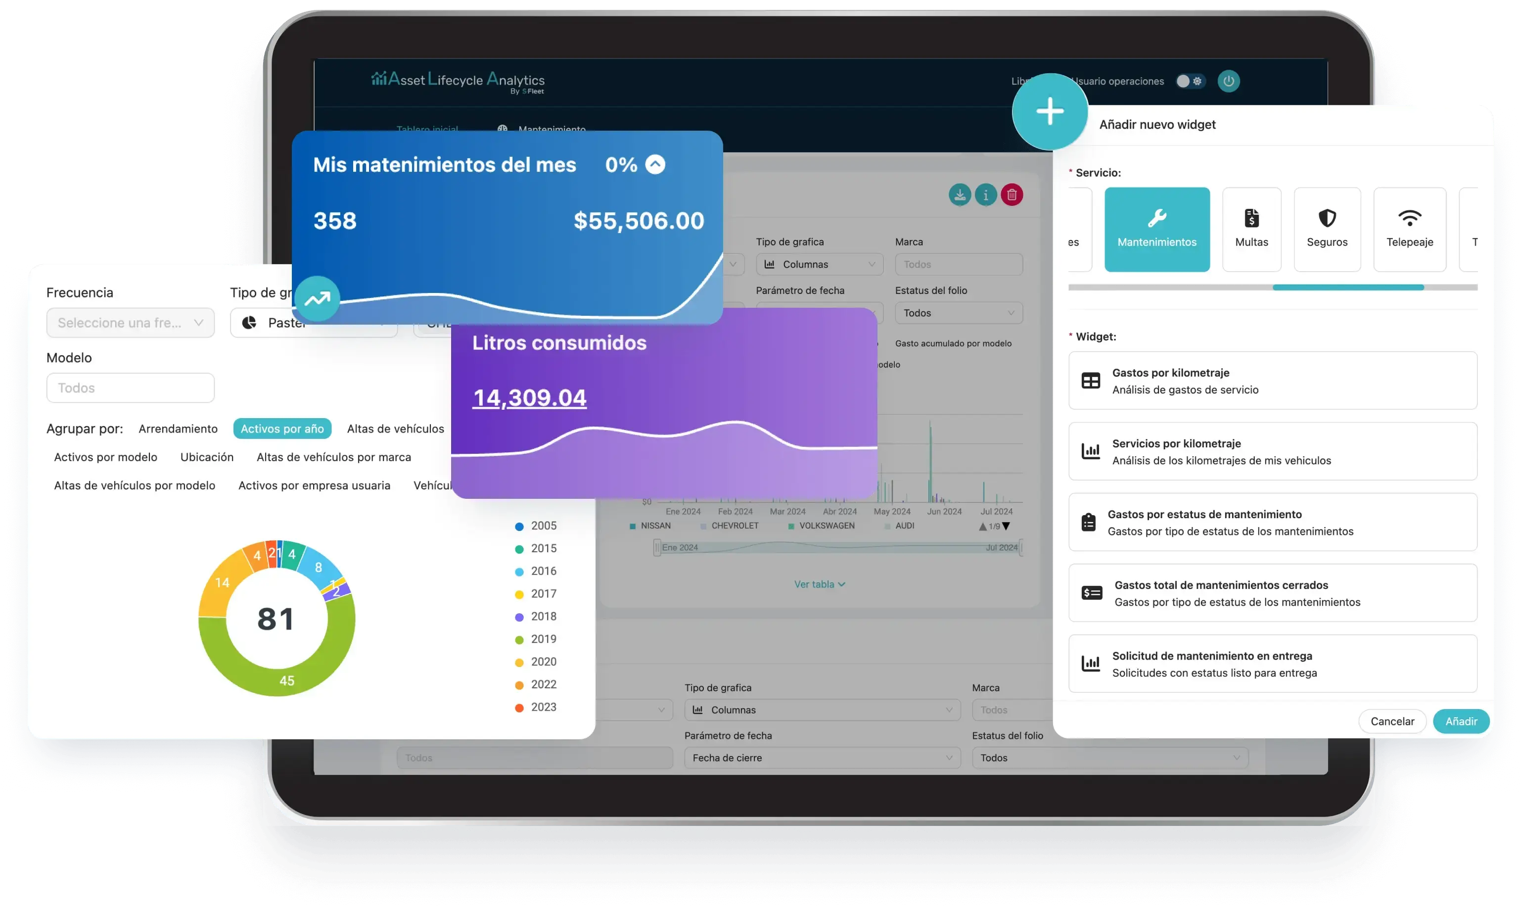Click the 2023 legend color dot
This screenshot has width=1522, height=915.
[x=519, y=708]
